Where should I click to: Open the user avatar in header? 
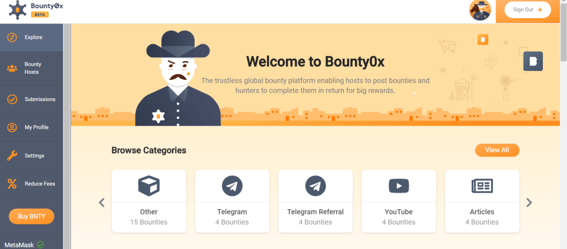click(480, 10)
